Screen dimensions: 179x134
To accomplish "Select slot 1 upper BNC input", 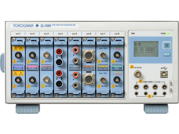I will pos(18,55).
